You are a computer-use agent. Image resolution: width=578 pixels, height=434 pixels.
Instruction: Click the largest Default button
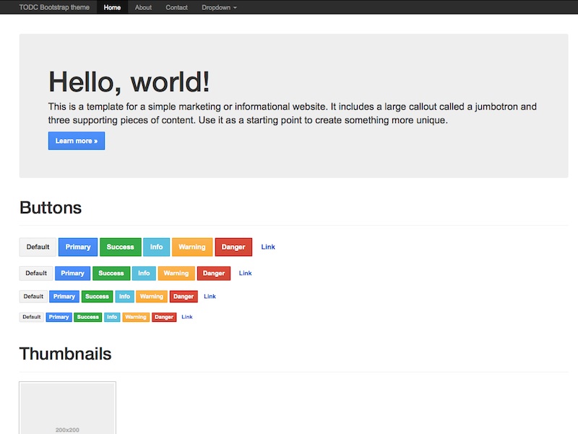pyautogui.click(x=38, y=247)
